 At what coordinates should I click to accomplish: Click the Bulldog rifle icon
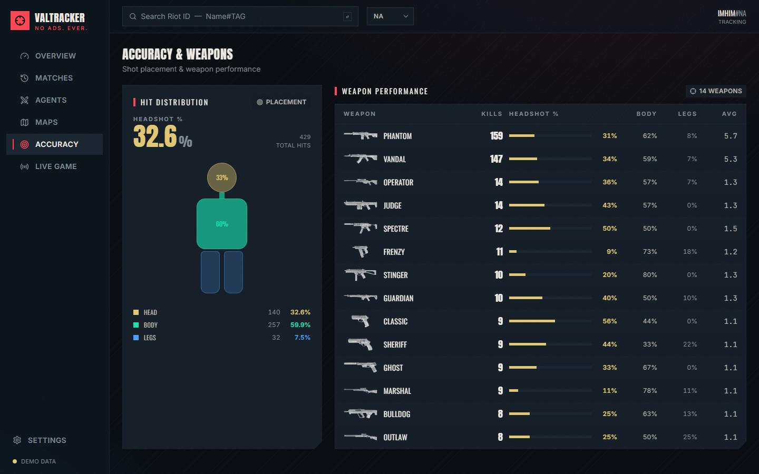(361, 413)
